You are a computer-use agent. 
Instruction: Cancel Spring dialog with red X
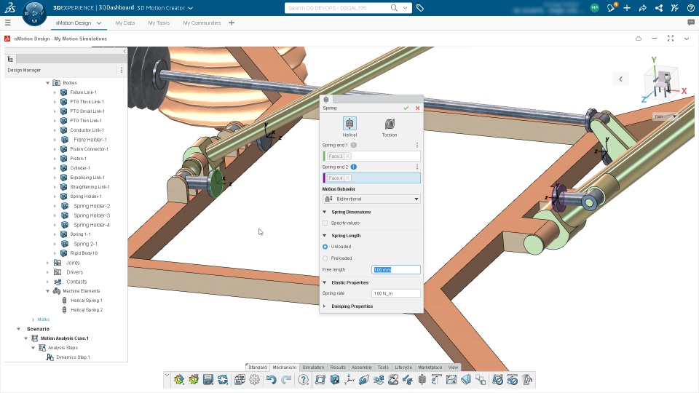(x=418, y=108)
